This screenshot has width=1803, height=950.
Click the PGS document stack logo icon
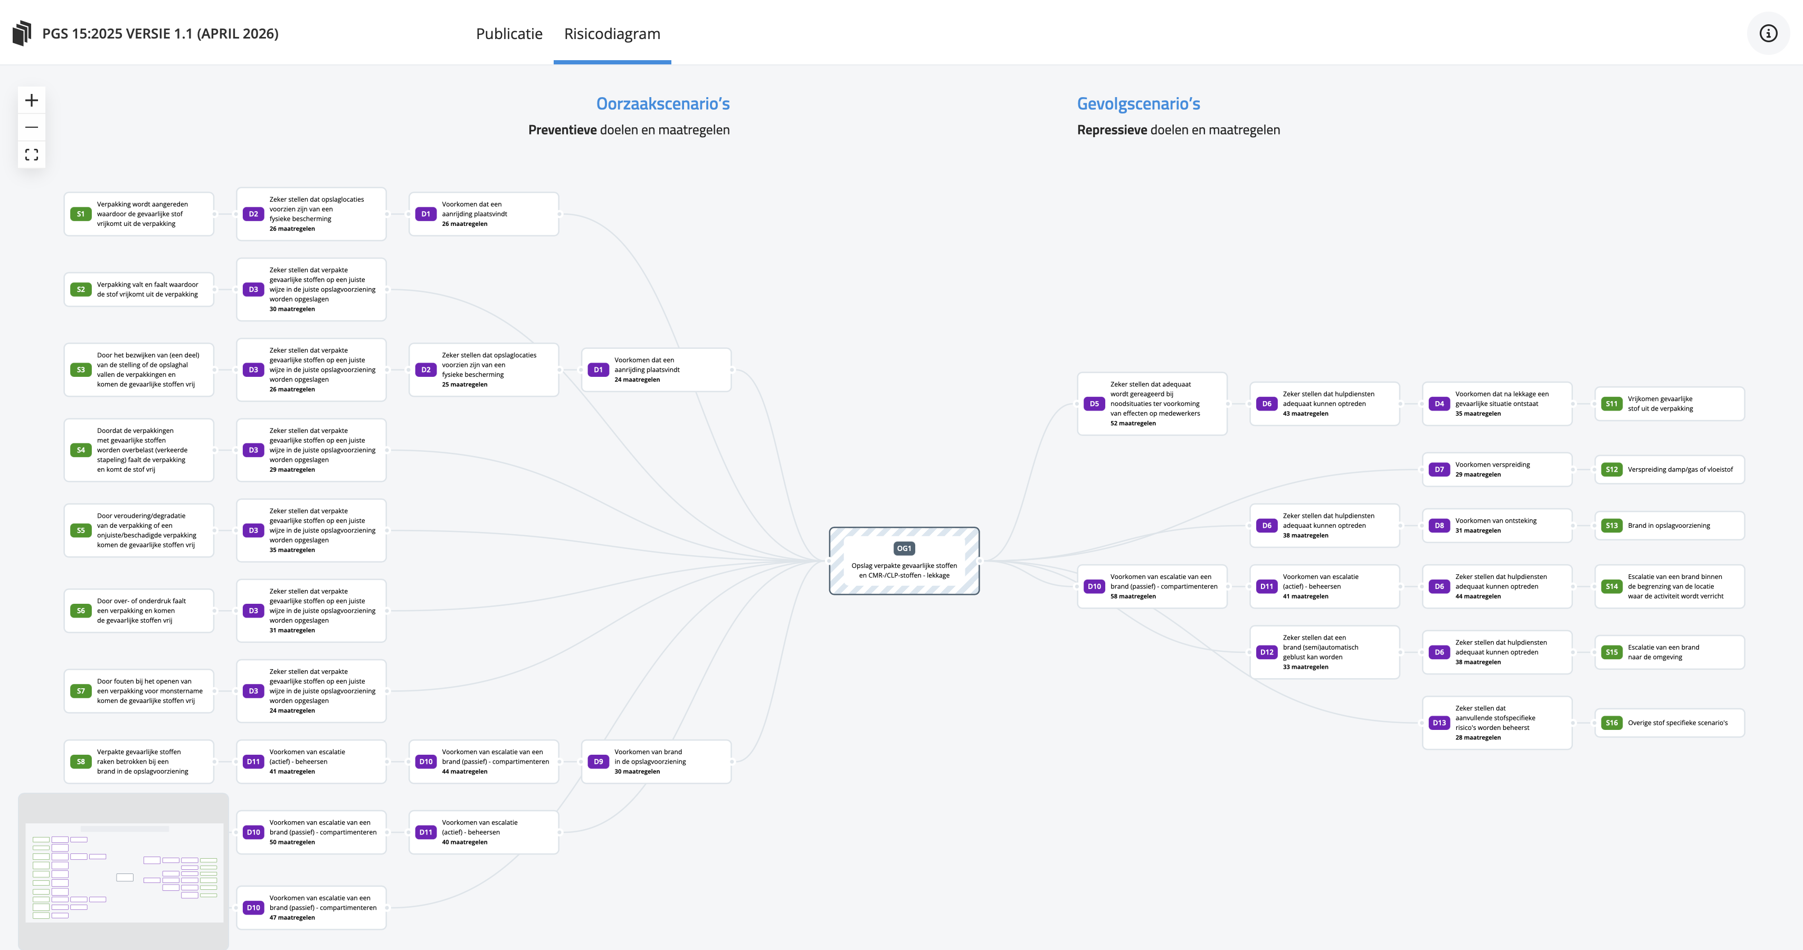pyautogui.click(x=22, y=33)
